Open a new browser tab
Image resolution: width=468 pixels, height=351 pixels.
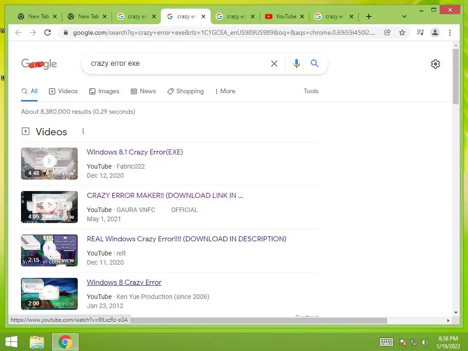coord(369,16)
